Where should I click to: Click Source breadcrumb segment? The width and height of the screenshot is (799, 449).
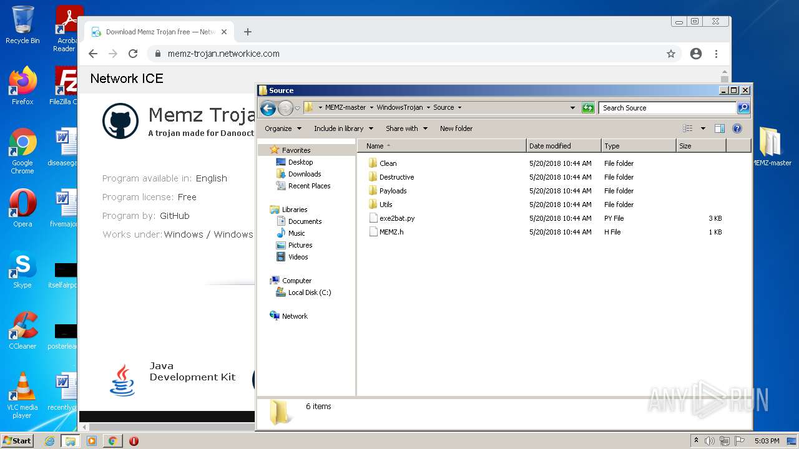point(444,107)
